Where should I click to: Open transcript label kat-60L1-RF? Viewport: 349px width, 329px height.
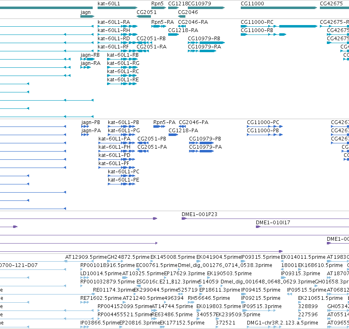click(113, 47)
